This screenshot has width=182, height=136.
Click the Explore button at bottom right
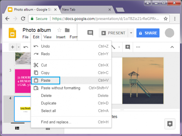click(170, 124)
